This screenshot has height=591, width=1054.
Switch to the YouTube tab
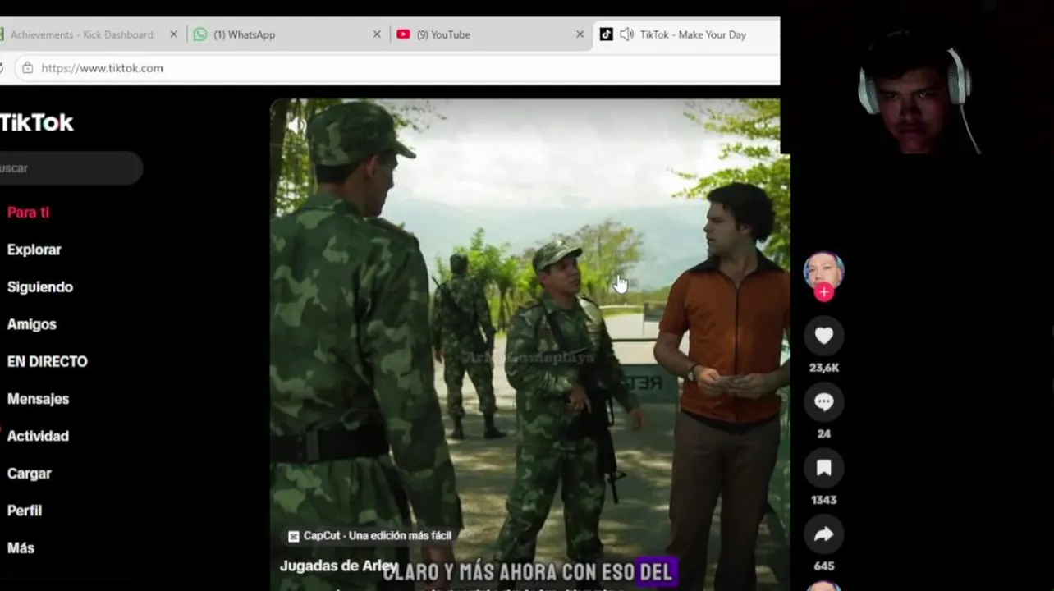[489, 34]
